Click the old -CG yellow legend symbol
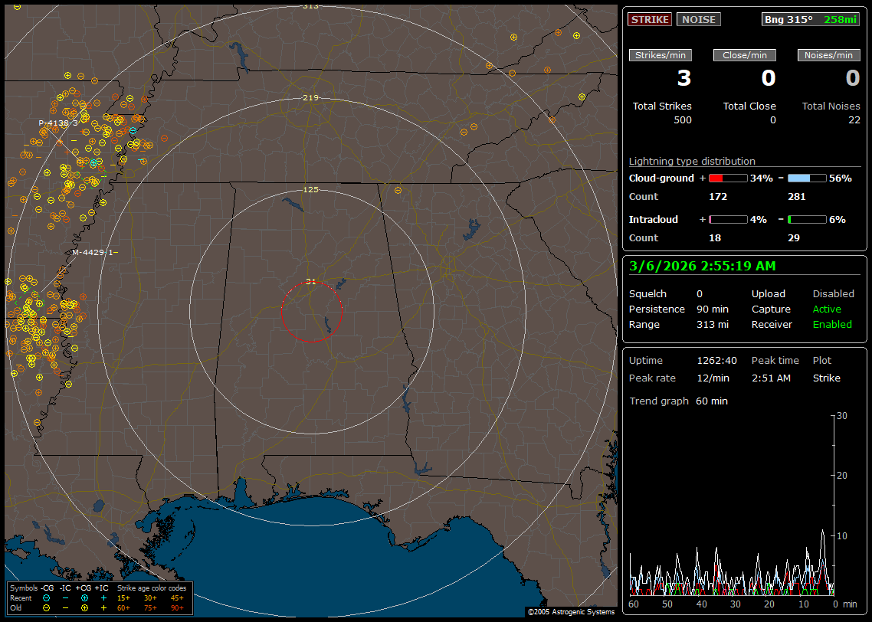The height and width of the screenshot is (622, 872). point(46,607)
